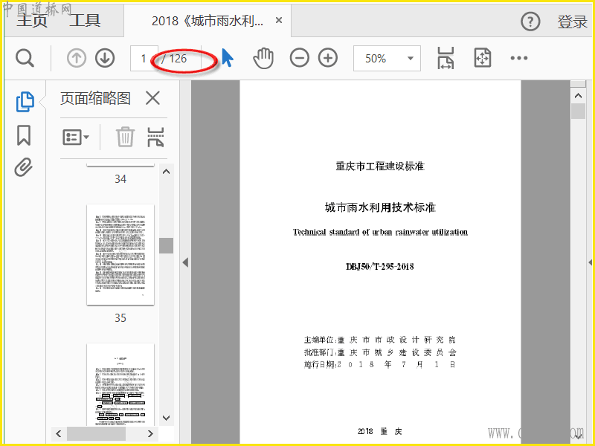Switch to the 主页 tab
The width and height of the screenshot is (595, 446).
[x=31, y=21]
